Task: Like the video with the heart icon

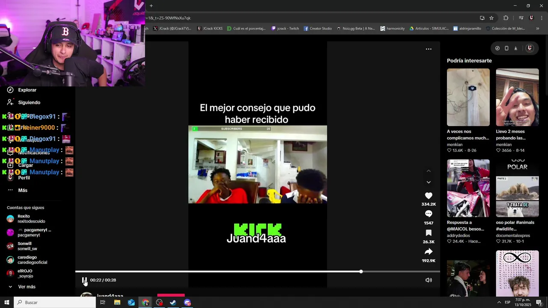Action: (429, 196)
